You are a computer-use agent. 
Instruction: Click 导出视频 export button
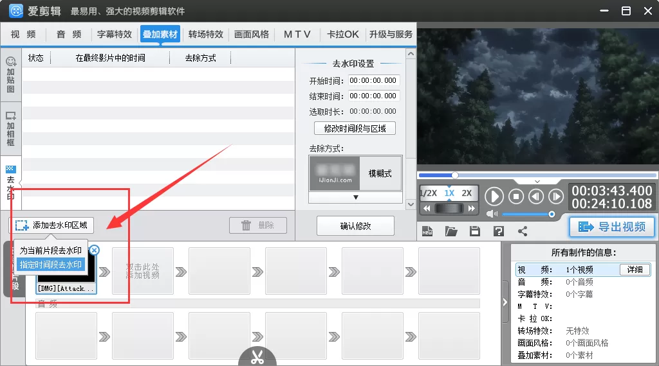[x=612, y=227]
